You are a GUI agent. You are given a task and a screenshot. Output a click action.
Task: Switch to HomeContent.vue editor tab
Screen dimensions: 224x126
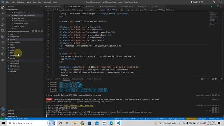click(x=53, y=7)
